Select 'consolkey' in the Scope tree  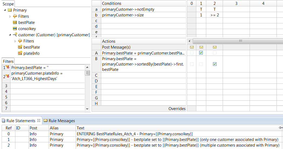pyautogui.click(x=27, y=29)
